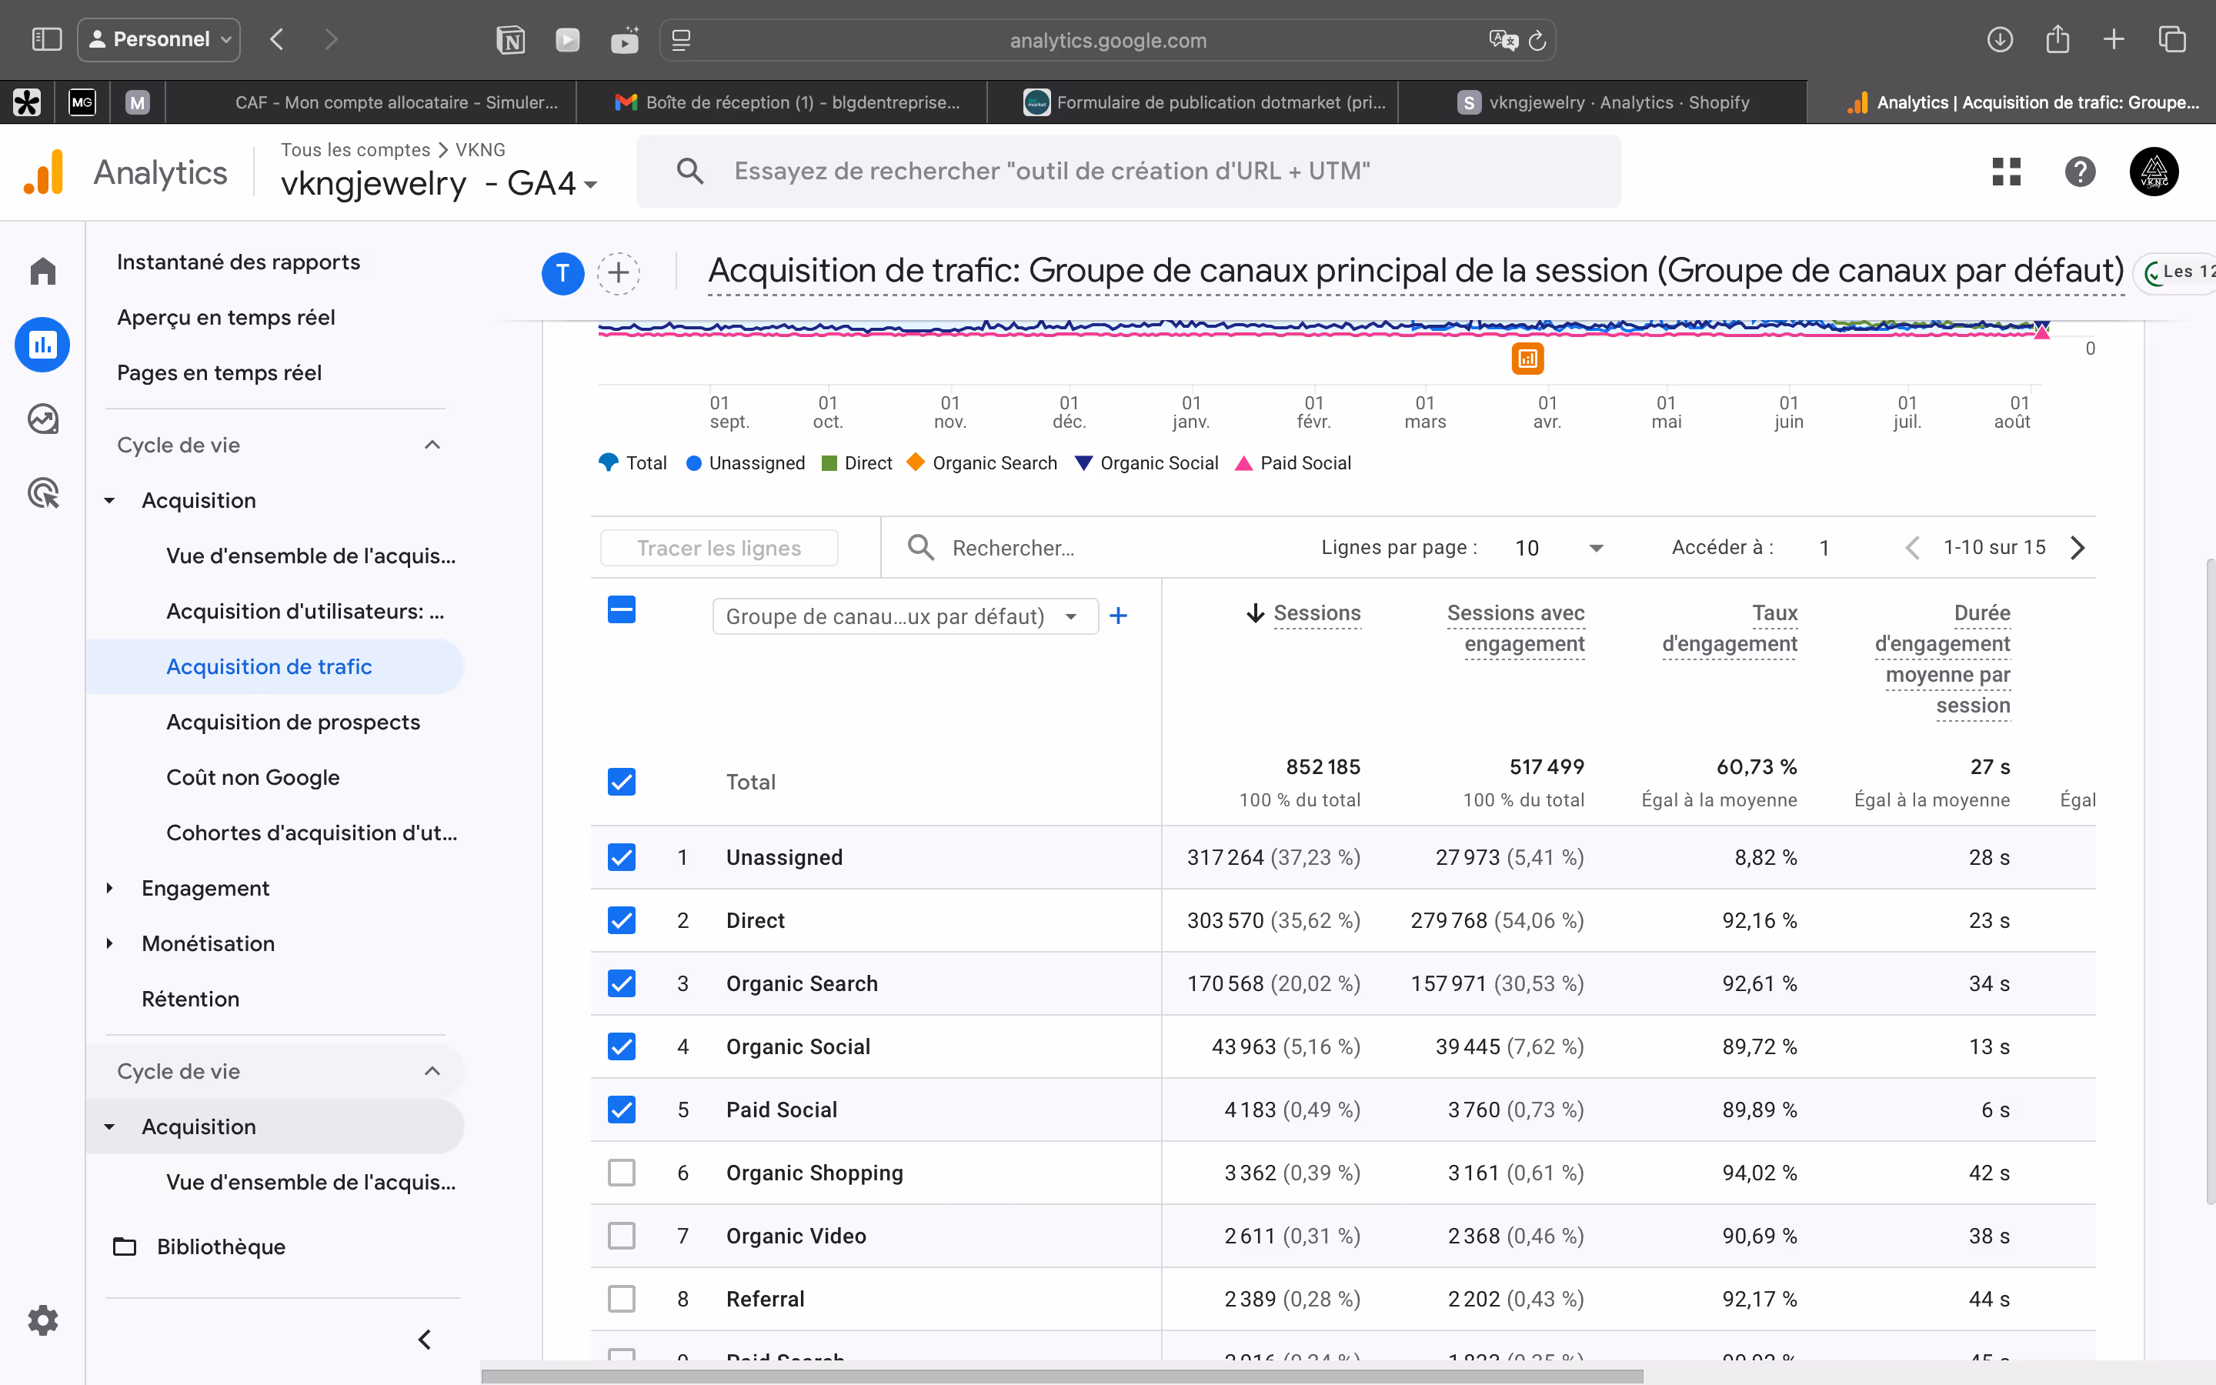Image resolution: width=2216 pixels, height=1385 pixels.
Task: Open the channel group dimension dropdown
Action: 904,616
